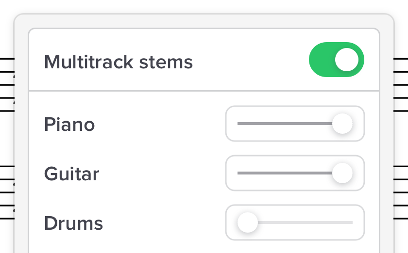This screenshot has width=408, height=253.
Task: Select the Guitar stem label
Action: pyautogui.click(x=71, y=174)
